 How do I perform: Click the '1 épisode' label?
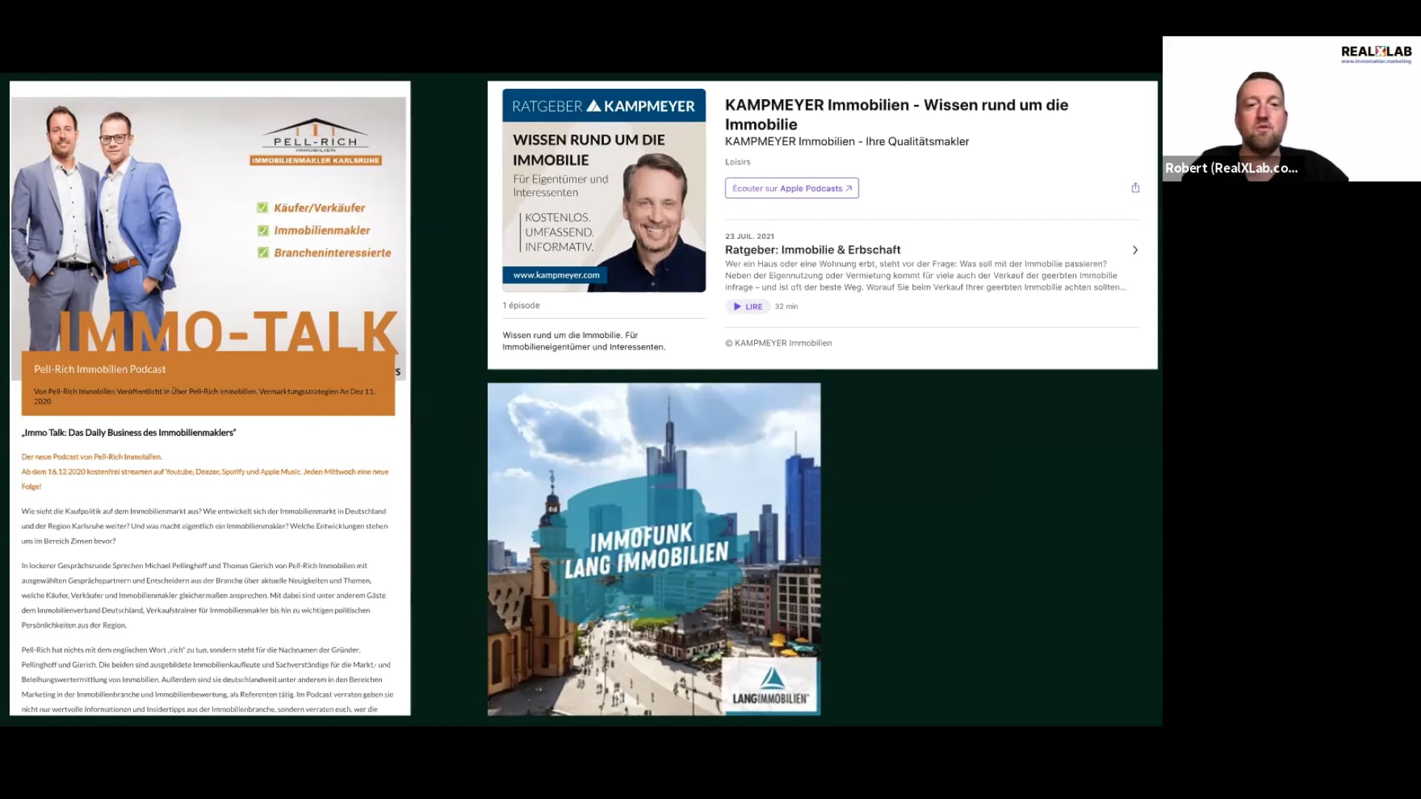pos(521,306)
